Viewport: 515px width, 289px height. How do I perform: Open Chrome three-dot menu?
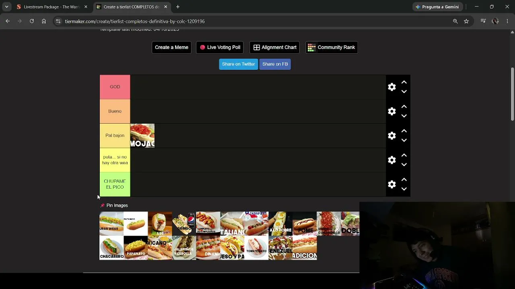[507, 21]
